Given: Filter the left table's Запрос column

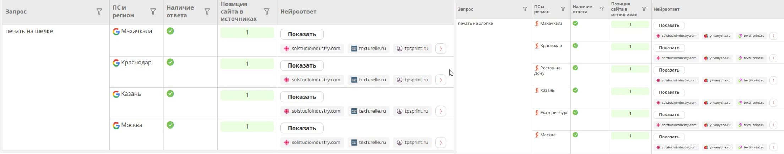Looking at the screenshot, I should 99,12.
